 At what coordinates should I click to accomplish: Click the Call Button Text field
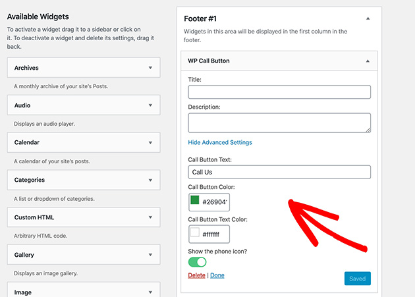[279, 172]
